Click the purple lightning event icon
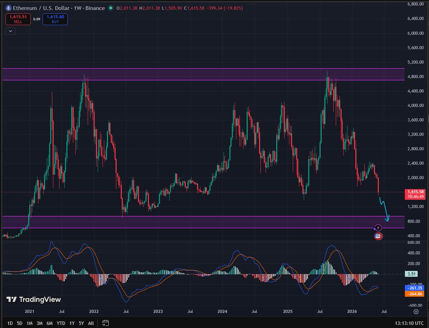This screenshot has height=328, width=429. 378,228
